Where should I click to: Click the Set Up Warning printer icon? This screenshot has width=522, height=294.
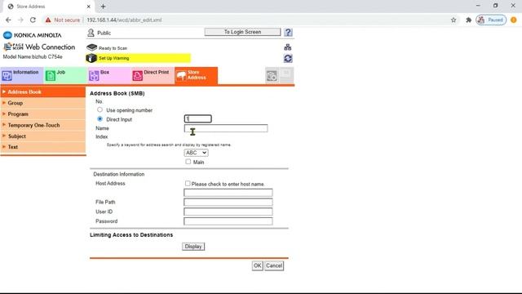coord(91,58)
